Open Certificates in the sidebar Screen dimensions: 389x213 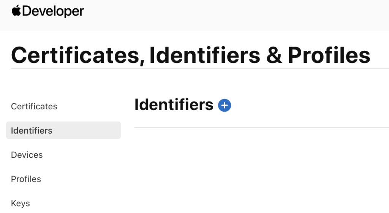coord(34,106)
